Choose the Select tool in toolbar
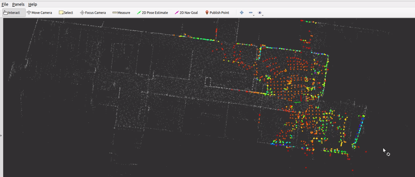 point(66,13)
